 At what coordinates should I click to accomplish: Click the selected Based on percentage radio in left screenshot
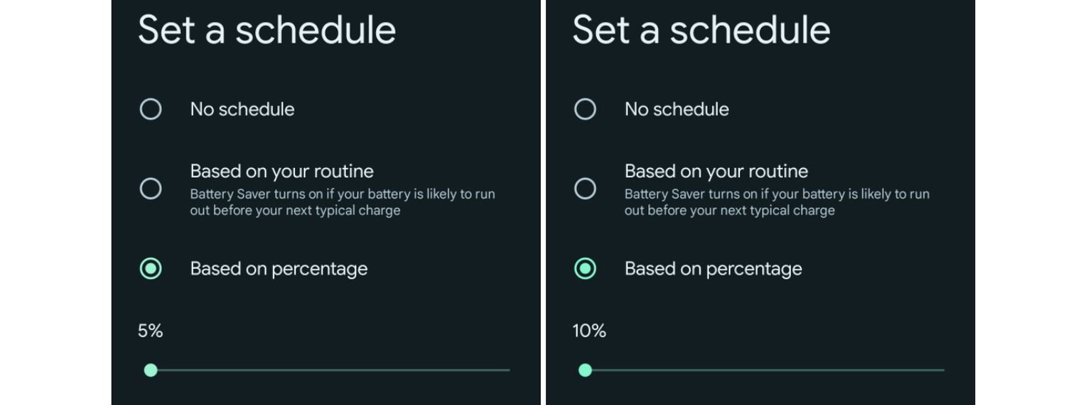point(151,269)
